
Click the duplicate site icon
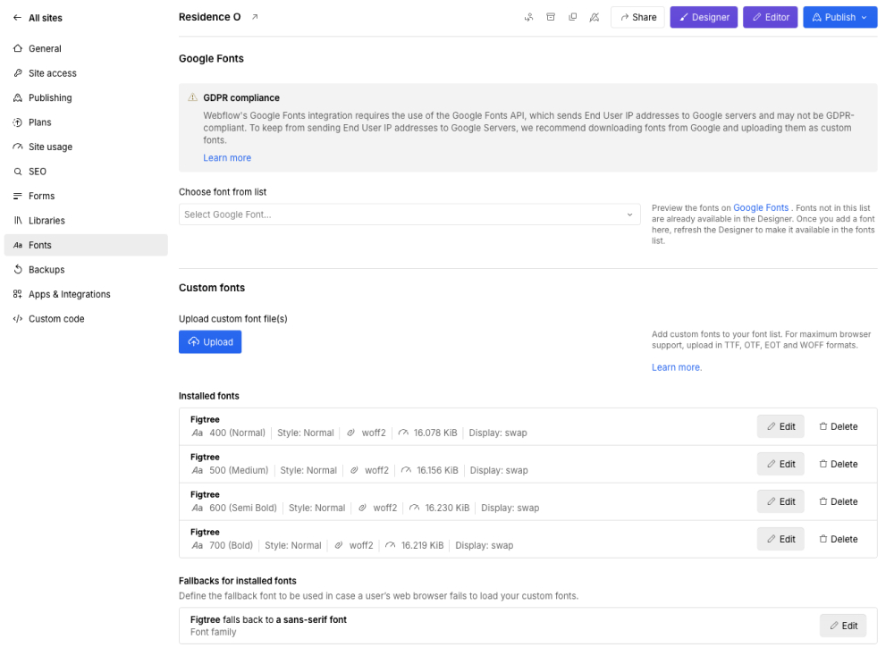[572, 17]
